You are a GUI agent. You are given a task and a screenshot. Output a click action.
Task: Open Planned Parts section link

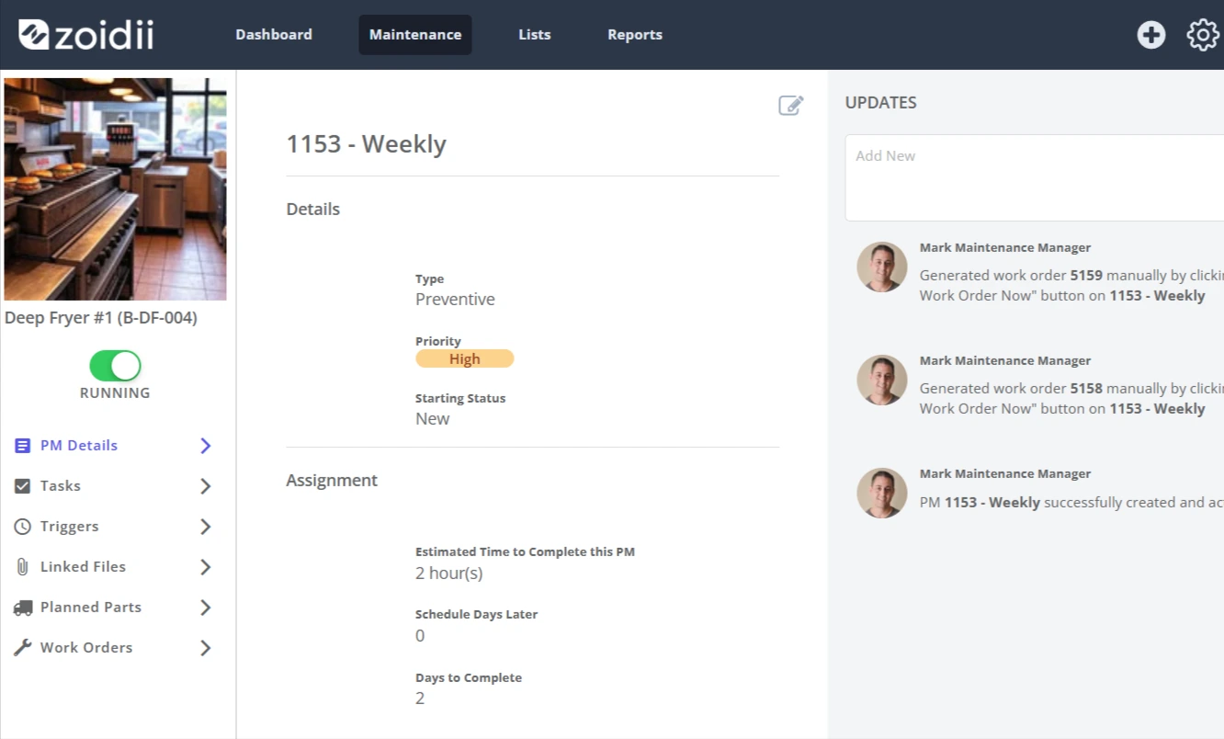pos(91,607)
